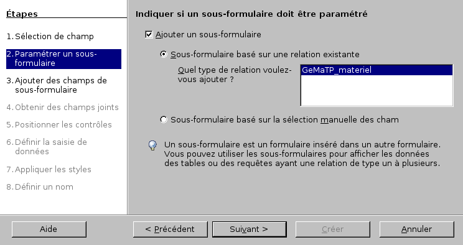Click the empty area of the relation listbox
463x245 pixels.
click(376, 90)
